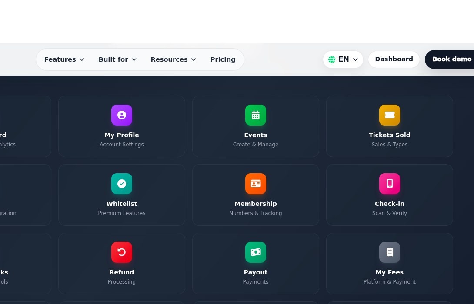Click the yellow Tickets Sold icon
The image size is (474, 304).
click(x=389, y=115)
